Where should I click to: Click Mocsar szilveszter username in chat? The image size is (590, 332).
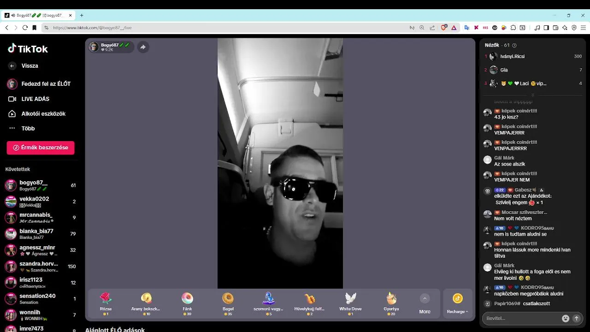click(x=524, y=212)
